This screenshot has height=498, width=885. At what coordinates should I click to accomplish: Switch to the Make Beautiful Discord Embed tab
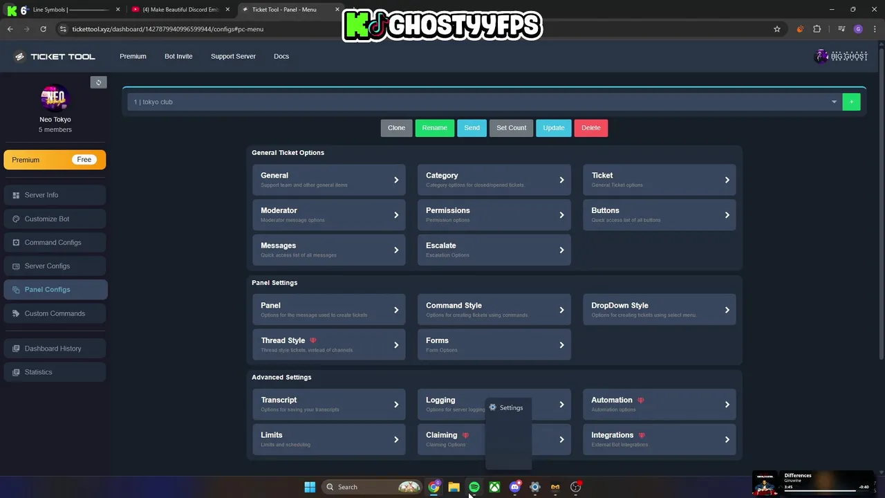[x=181, y=10]
